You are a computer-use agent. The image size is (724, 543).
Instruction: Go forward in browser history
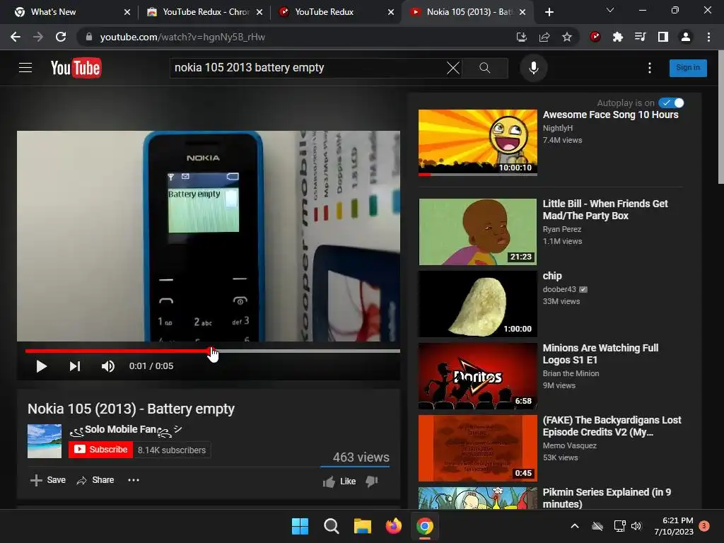point(38,37)
